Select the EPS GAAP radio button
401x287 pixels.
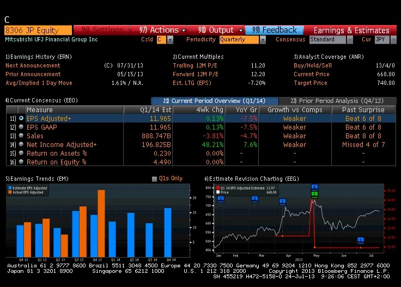(x=21, y=127)
